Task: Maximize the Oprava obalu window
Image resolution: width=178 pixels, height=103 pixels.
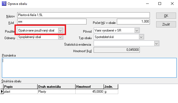Action: 160,4
